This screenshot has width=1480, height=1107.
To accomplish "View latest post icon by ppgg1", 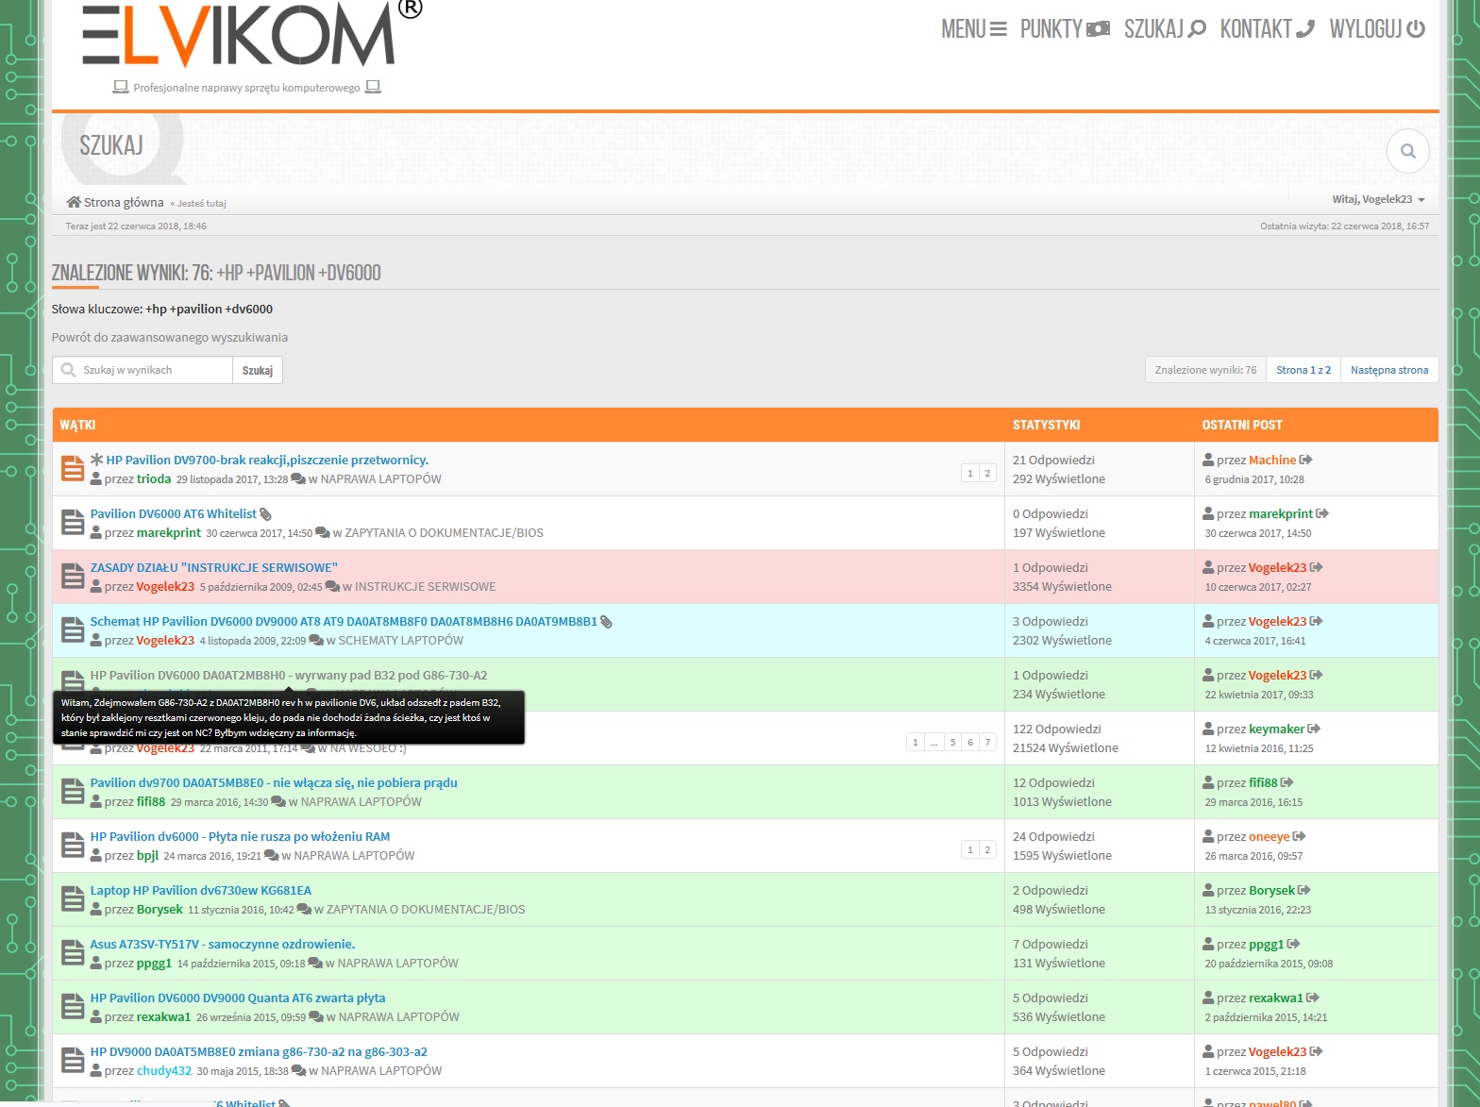I will tap(1294, 944).
